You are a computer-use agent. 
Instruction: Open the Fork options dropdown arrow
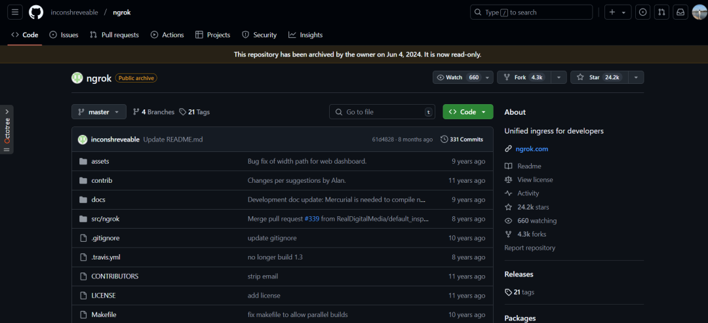559,77
